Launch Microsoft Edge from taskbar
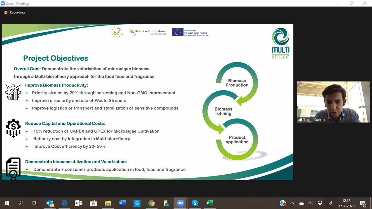The width and height of the screenshot is (372, 209). pyautogui.click(x=64, y=203)
